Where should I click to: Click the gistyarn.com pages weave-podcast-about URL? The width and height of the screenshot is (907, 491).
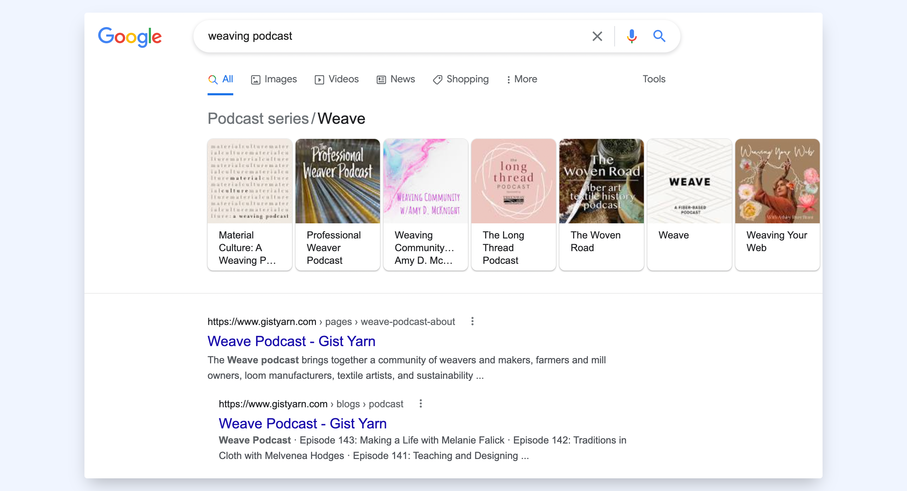(x=331, y=322)
